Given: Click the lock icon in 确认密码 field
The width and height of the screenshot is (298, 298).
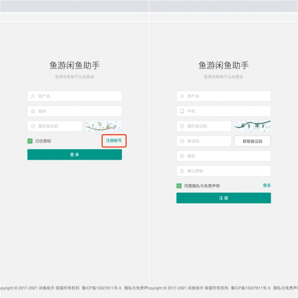Looking at the screenshot, I should (182, 171).
